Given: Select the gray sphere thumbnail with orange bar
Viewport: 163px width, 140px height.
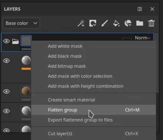Looking at the screenshot, I should 26,60.
